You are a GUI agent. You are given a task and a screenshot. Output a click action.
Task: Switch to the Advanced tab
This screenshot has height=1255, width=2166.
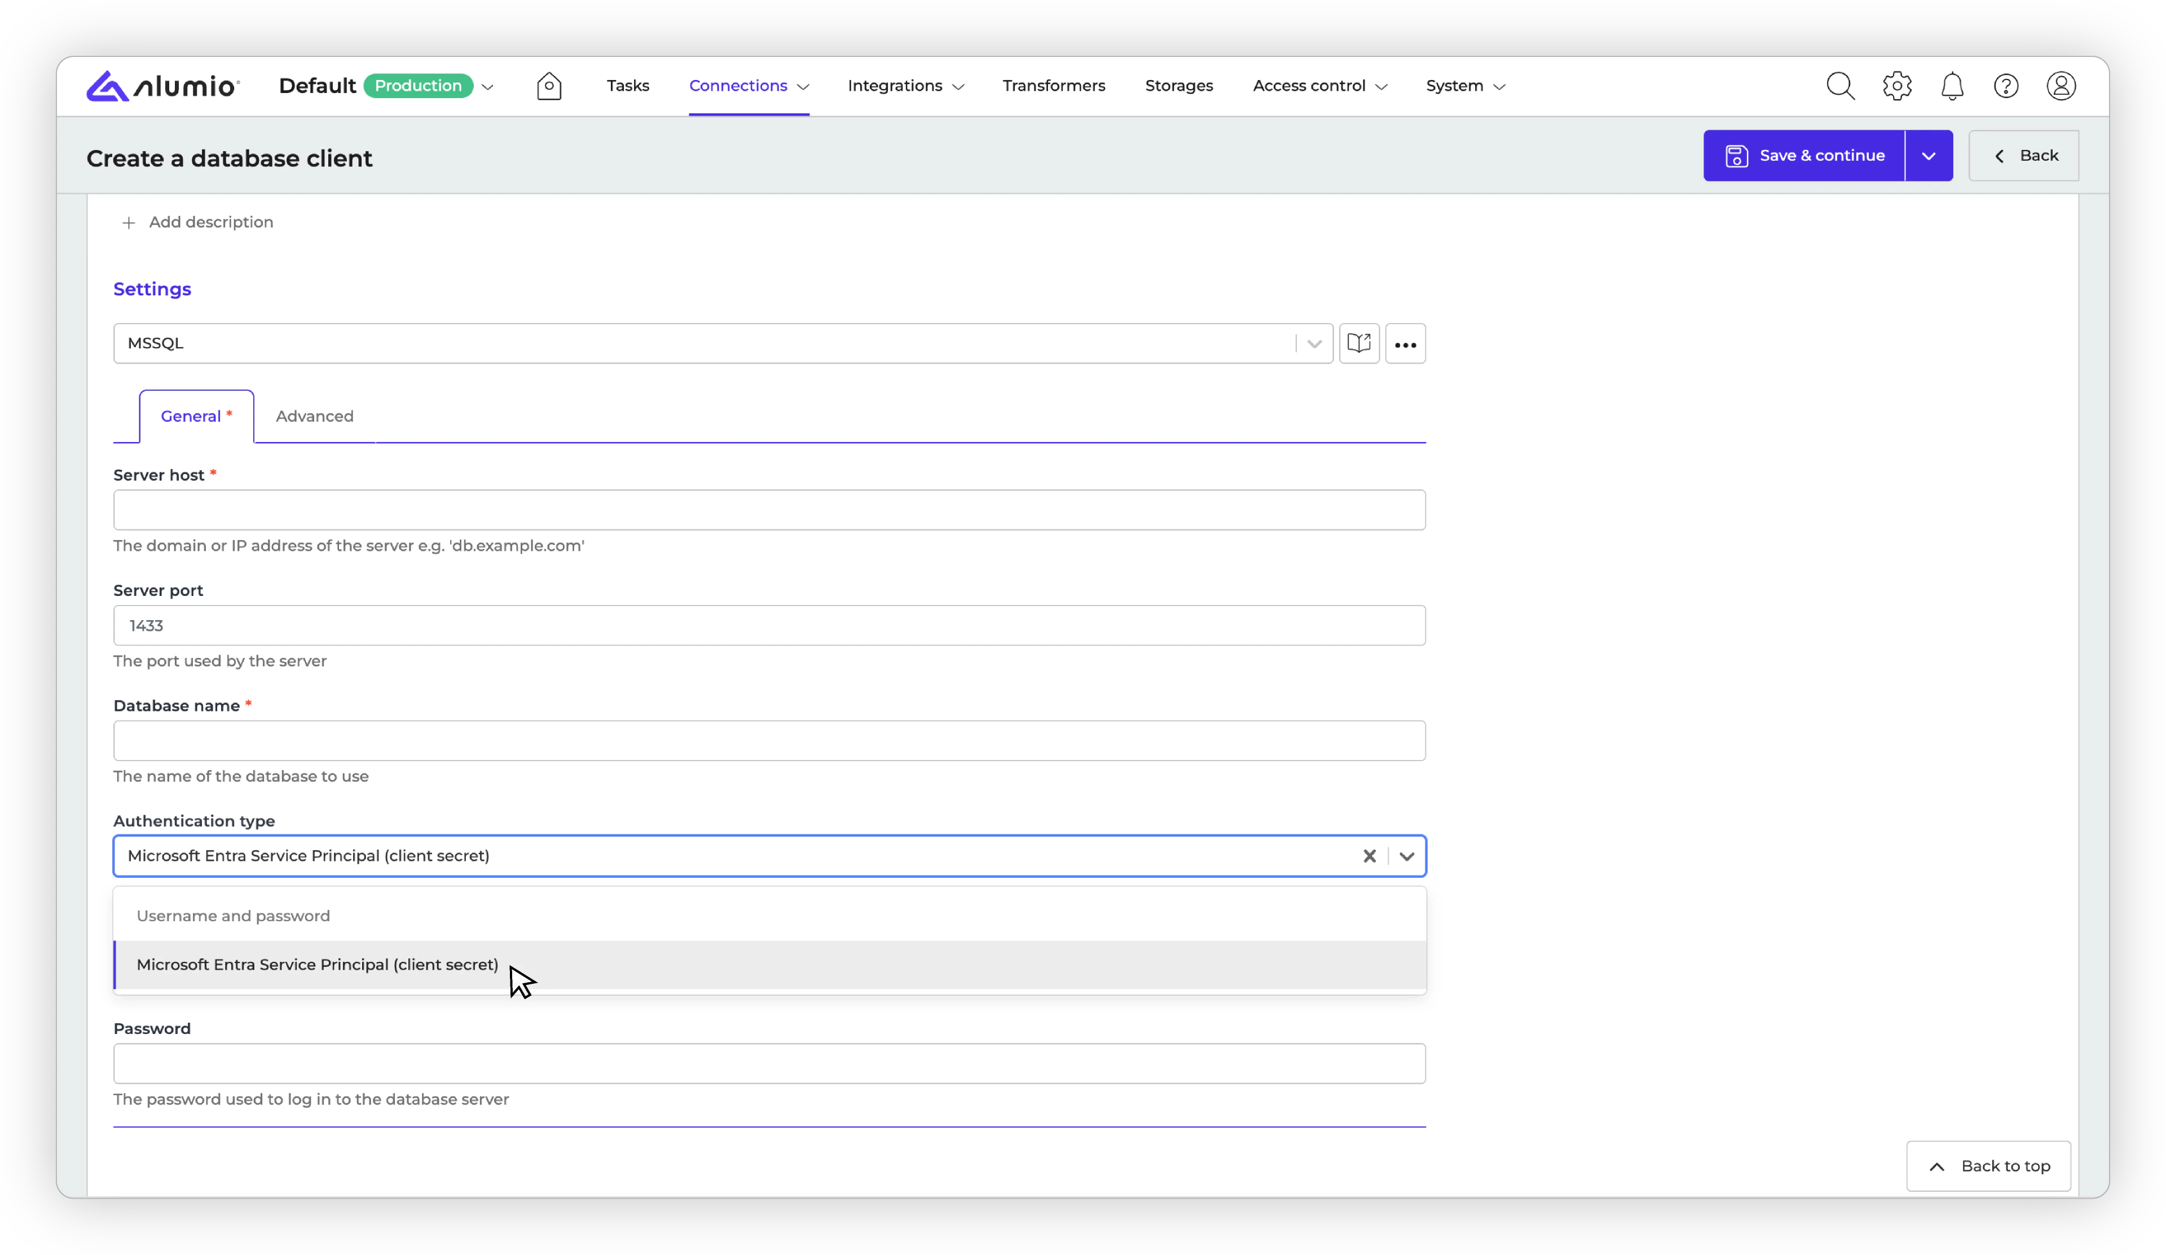click(315, 416)
